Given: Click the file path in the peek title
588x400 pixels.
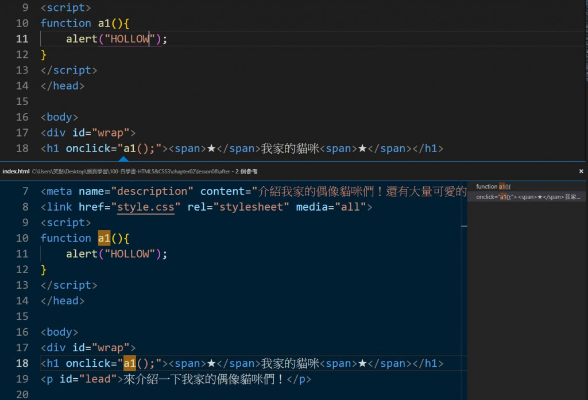Looking at the screenshot, I should tap(131, 172).
